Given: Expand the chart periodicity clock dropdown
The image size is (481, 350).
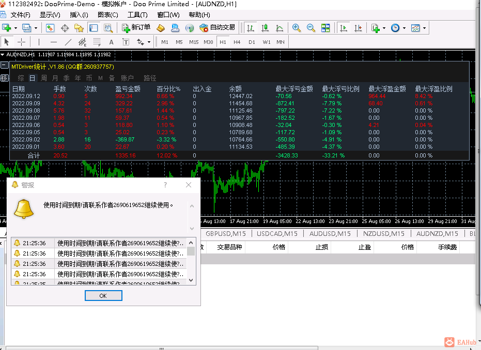Looking at the screenshot, I should tap(404, 28).
